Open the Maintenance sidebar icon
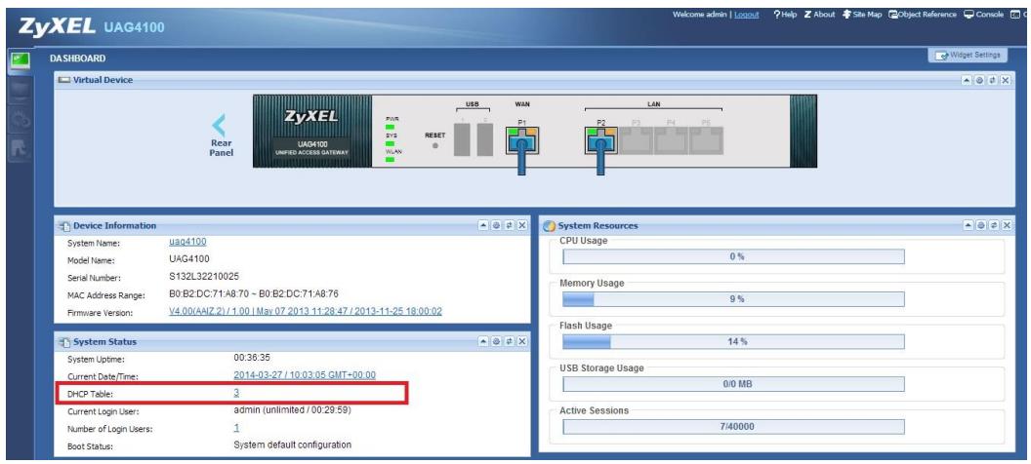The image size is (1031, 464). click(x=20, y=150)
